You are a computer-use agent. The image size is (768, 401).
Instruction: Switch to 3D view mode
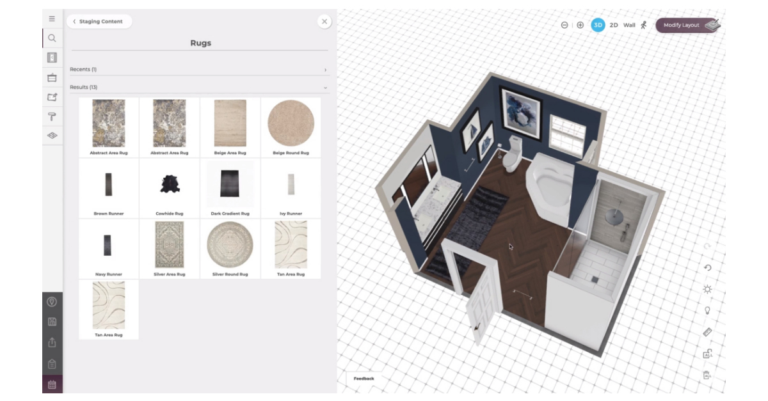coord(598,25)
